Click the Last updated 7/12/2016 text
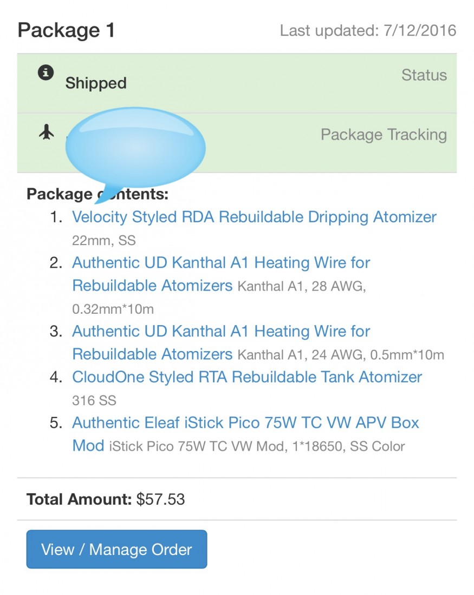The image size is (474, 595). point(368,31)
